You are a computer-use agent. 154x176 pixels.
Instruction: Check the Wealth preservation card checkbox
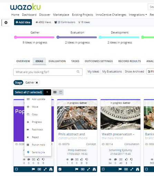(x=103, y=169)
